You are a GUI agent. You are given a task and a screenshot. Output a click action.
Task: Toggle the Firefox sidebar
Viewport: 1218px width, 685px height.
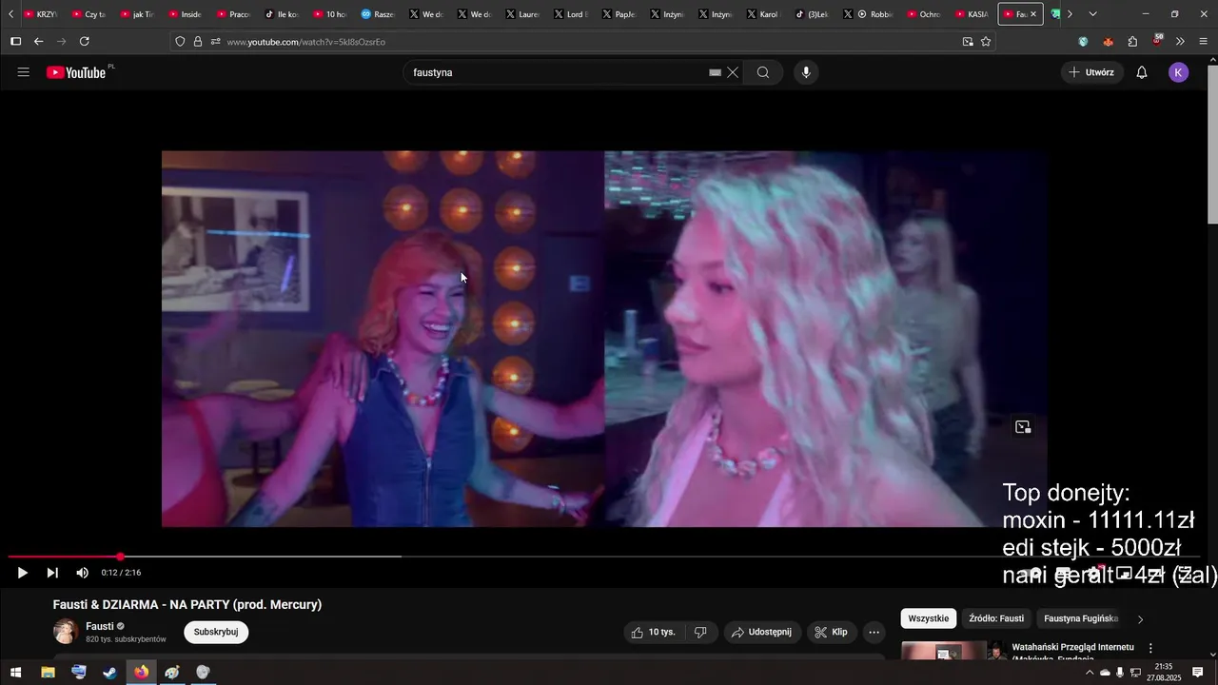pos(15,41)
